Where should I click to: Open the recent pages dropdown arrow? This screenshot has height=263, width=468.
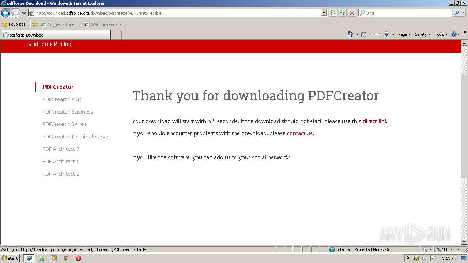(24, 13)
